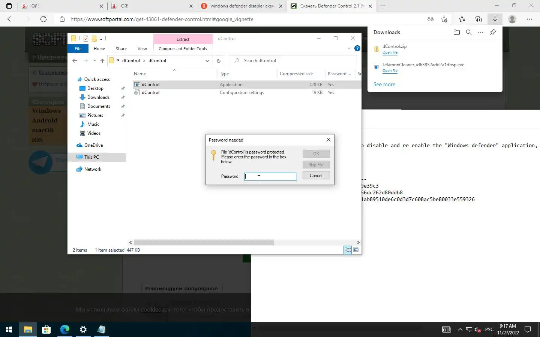Expand address bar history dropdown
This screenshot has height=337, width=540.
point(207,61)
